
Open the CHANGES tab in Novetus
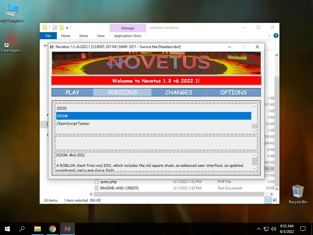pos(179,92)
